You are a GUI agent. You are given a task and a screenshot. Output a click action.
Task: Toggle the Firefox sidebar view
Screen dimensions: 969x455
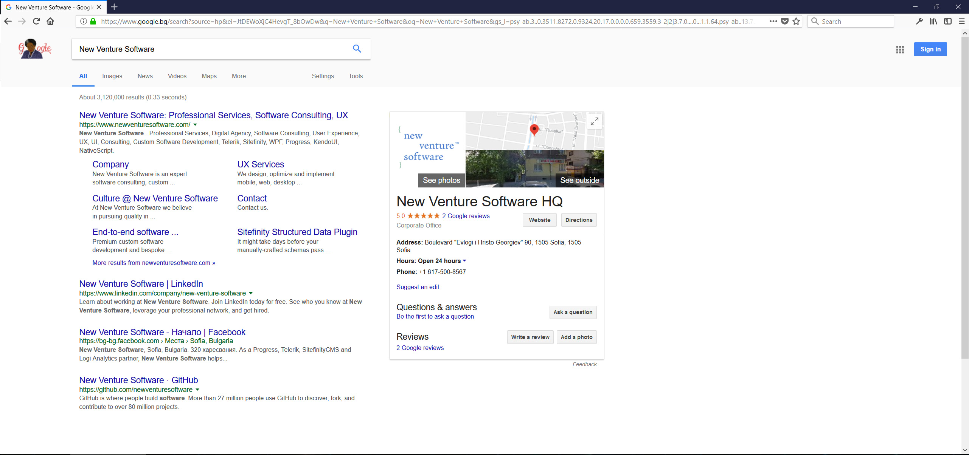947,22
